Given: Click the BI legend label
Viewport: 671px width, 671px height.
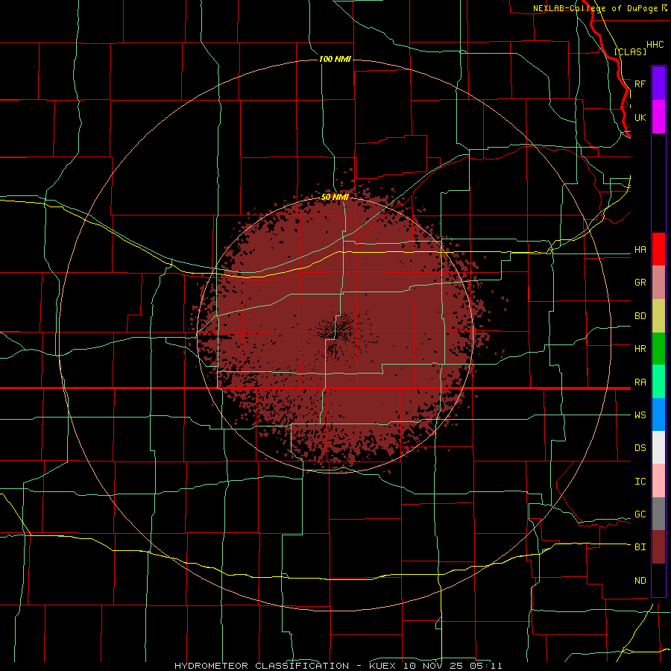Looking at the screenshot, I should pos(640,547).
